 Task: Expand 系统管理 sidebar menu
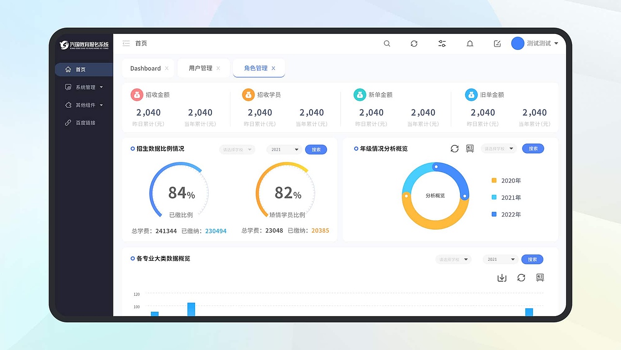pos(84,87)
